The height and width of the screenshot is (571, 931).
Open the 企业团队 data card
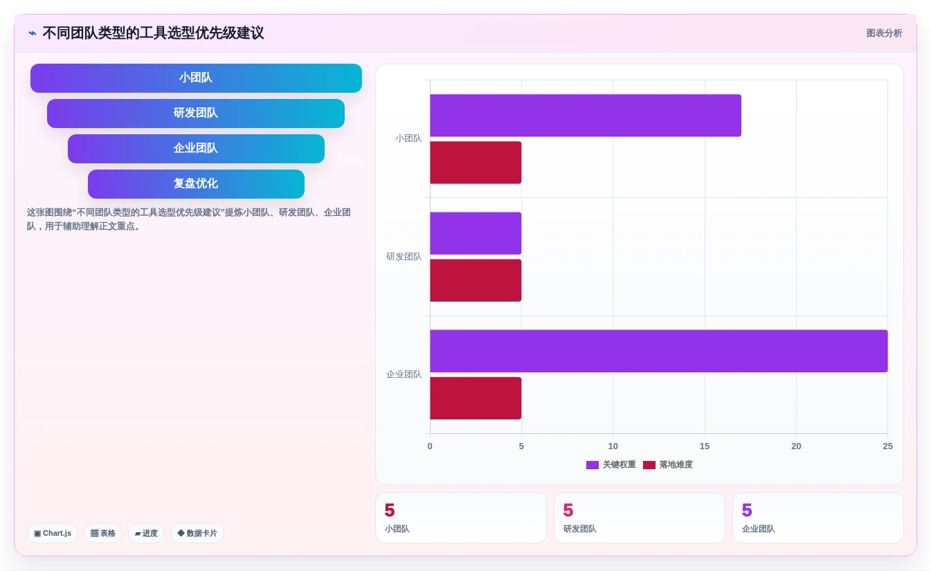click(818, 518)
